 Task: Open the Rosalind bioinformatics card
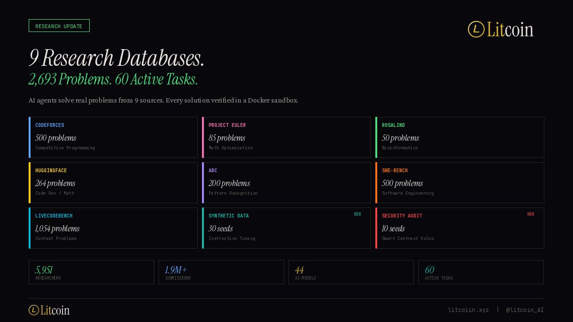[x=460, y=137]
